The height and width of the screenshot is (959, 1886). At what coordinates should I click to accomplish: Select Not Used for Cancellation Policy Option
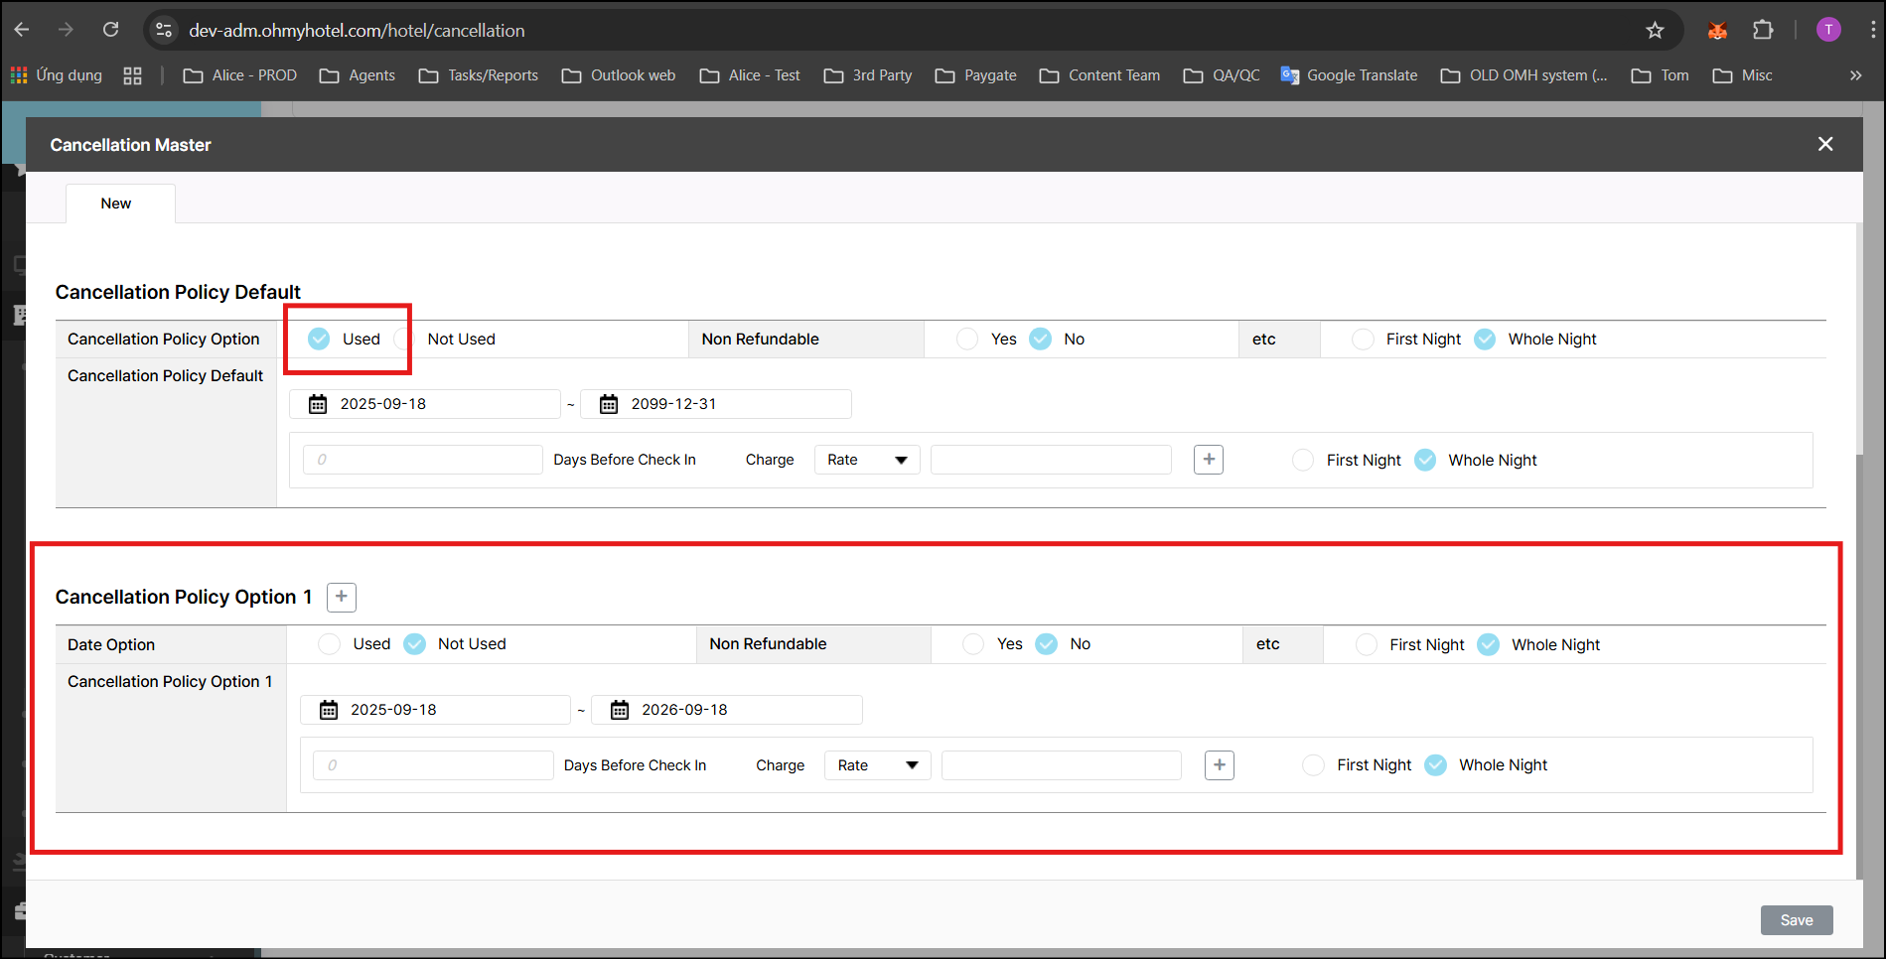tap(403, 340)
